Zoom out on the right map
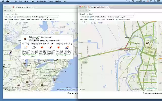 coord(92,23)
